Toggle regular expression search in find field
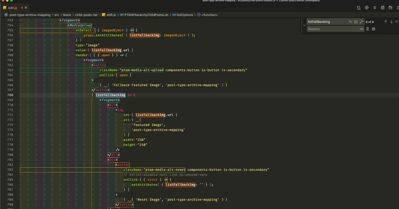 tap(361, 22)
